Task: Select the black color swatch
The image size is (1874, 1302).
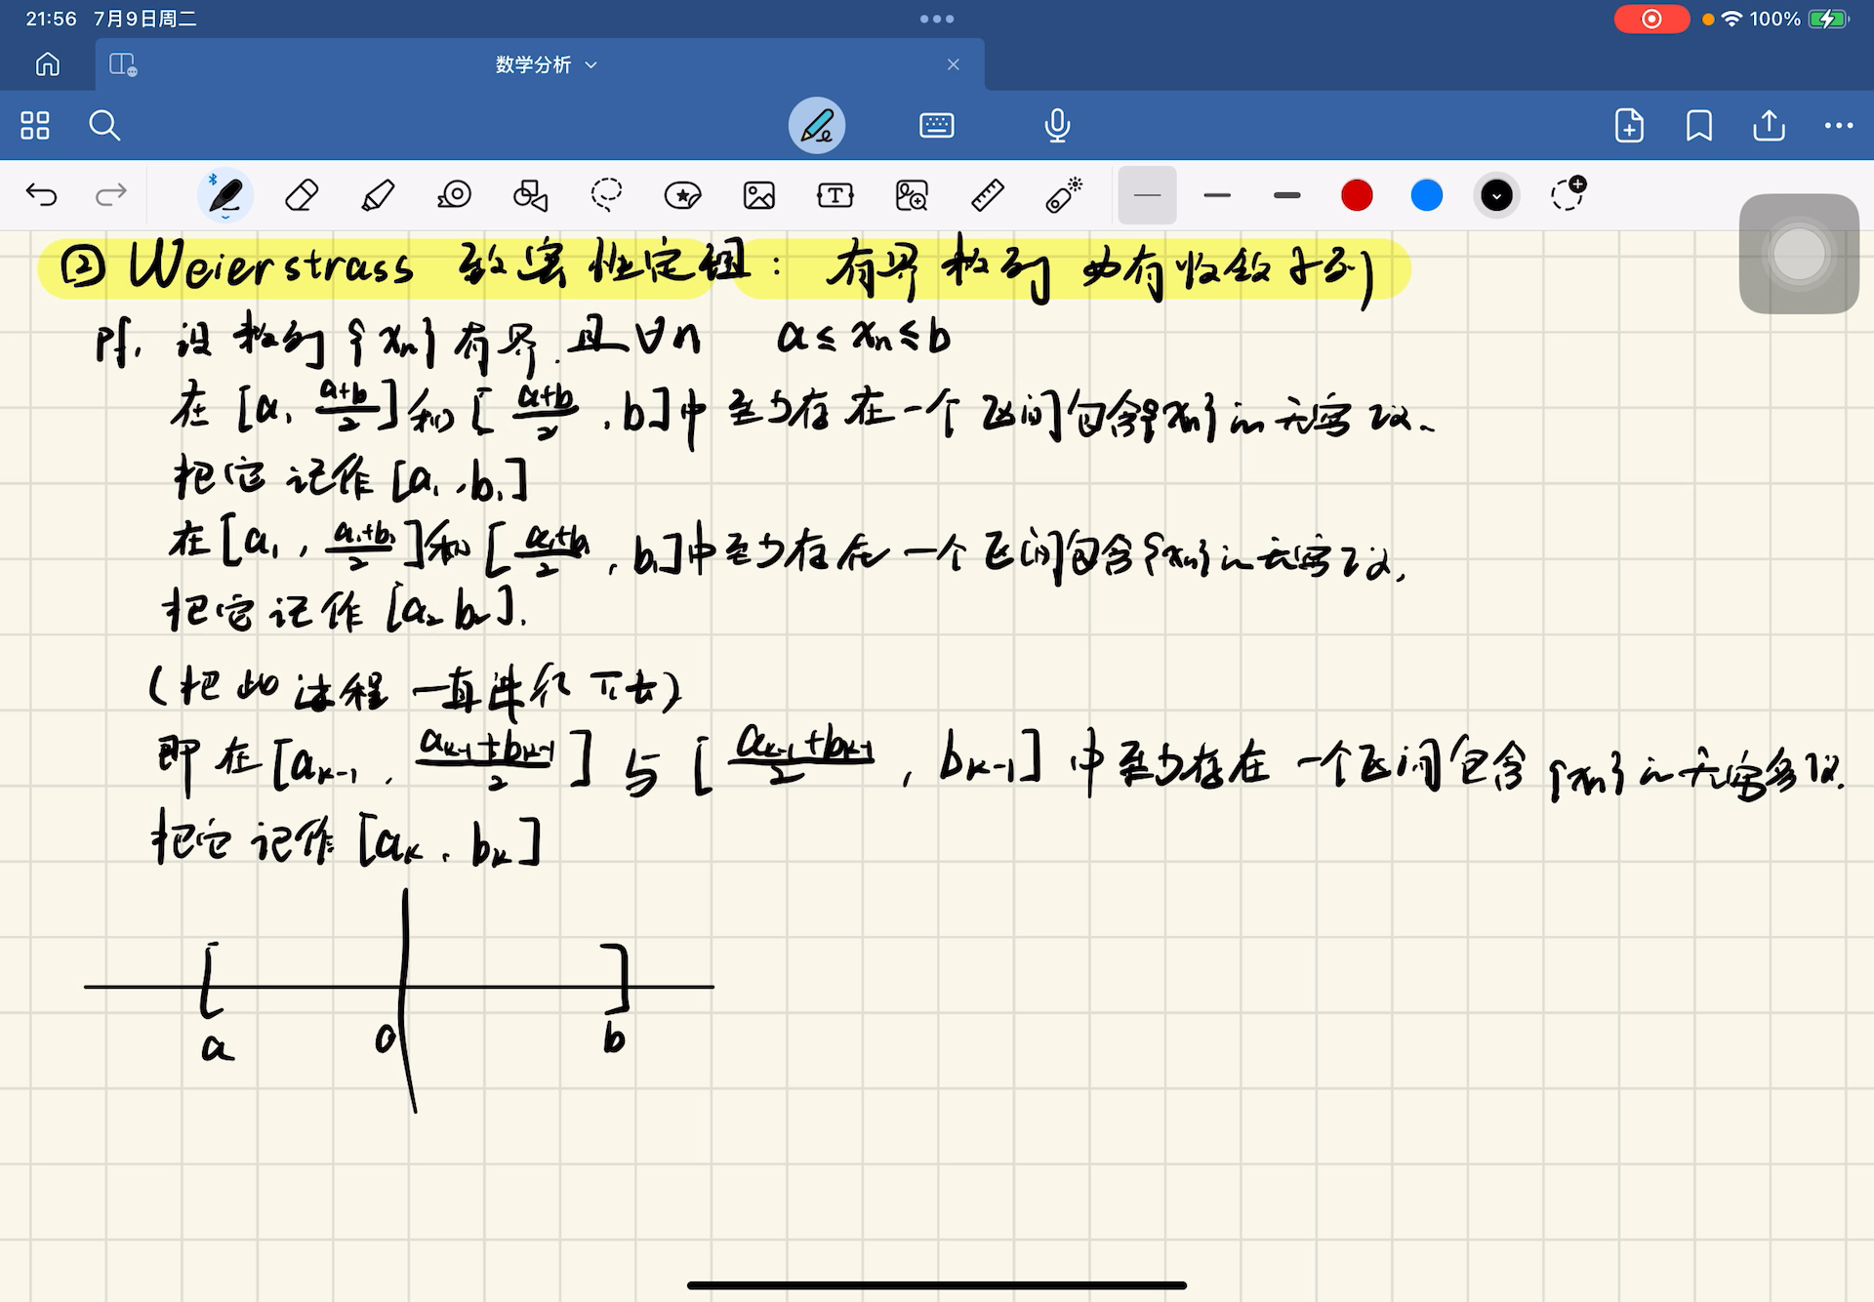Action: click(x=1496, y=196)
